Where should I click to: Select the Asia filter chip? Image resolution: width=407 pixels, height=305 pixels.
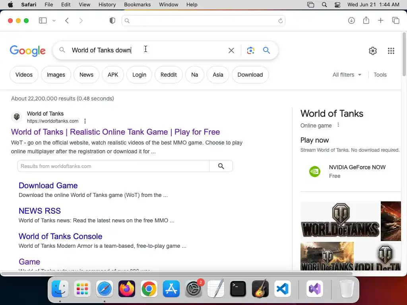pos(218,75)
